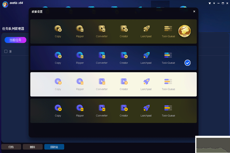Click the Task Queue label in the blue skin row

tap(168, 63)
